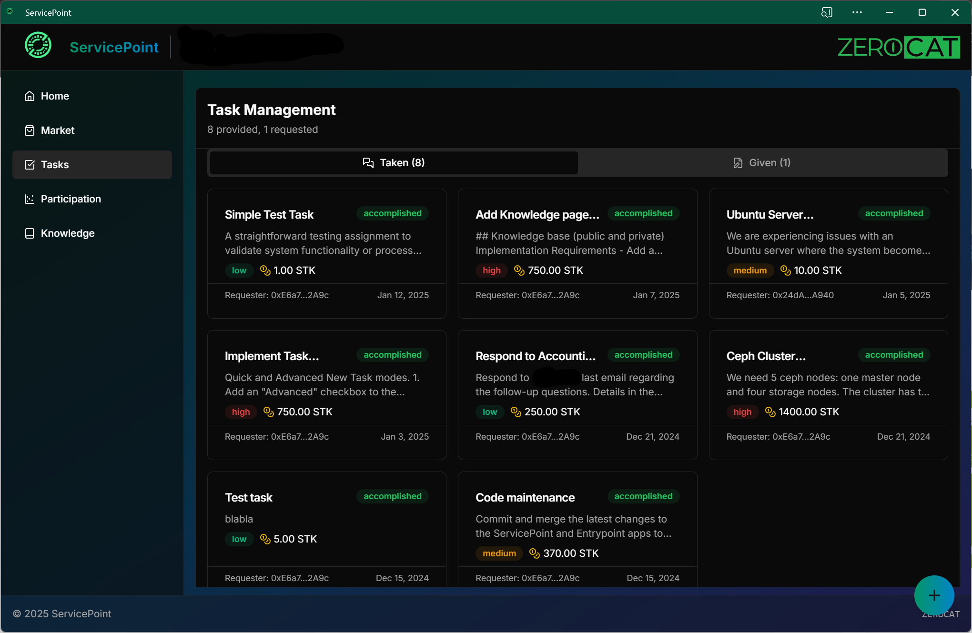Viewport: 972px width, 633px height.
Task: Switch to the Taken (8) tab
Action: pyautogui.click(x=394, y=163)
